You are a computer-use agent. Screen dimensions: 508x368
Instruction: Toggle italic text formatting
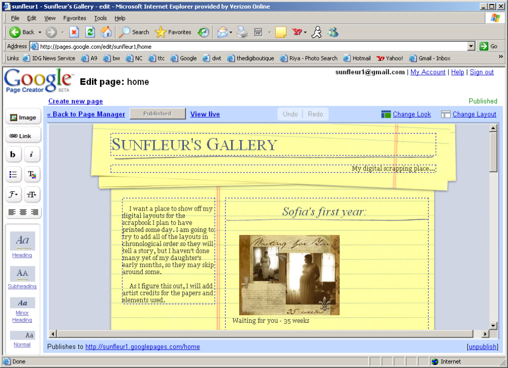31,154
